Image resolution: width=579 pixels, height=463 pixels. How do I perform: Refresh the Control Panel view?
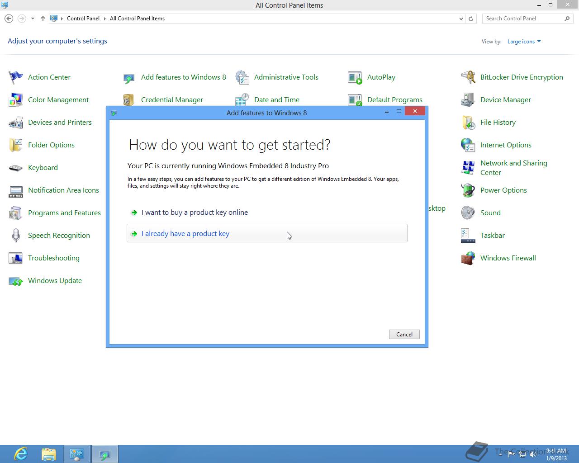click(471, 19)
